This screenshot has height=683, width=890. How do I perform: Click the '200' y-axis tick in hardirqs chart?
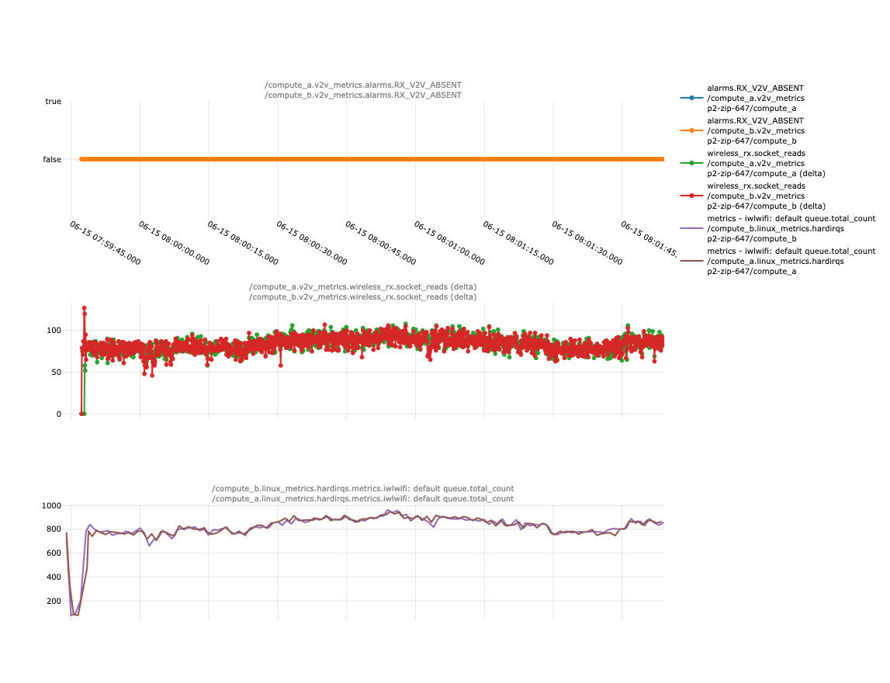pos(54,602)
